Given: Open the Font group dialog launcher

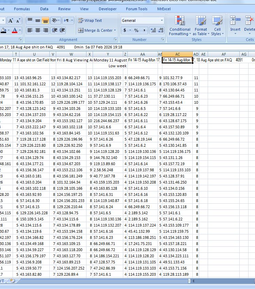Looking at the screenshot, I should pyautogui.click(x=20, y=39).
